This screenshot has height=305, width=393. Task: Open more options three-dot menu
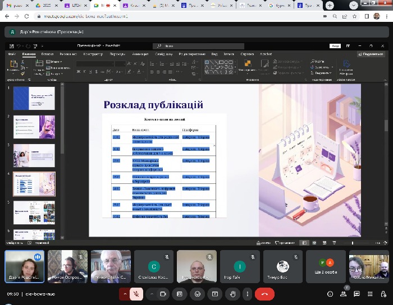pyautogui.click(x=248, y=294)
